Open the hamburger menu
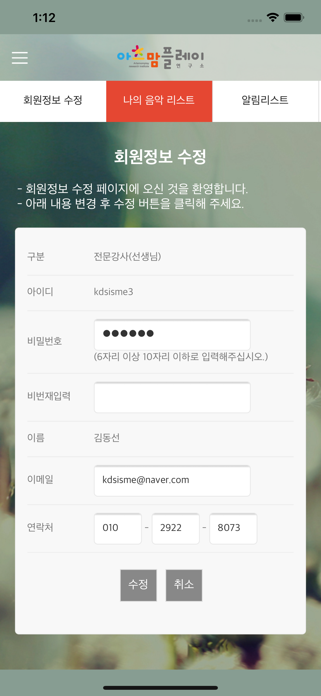 coord(20,58)
